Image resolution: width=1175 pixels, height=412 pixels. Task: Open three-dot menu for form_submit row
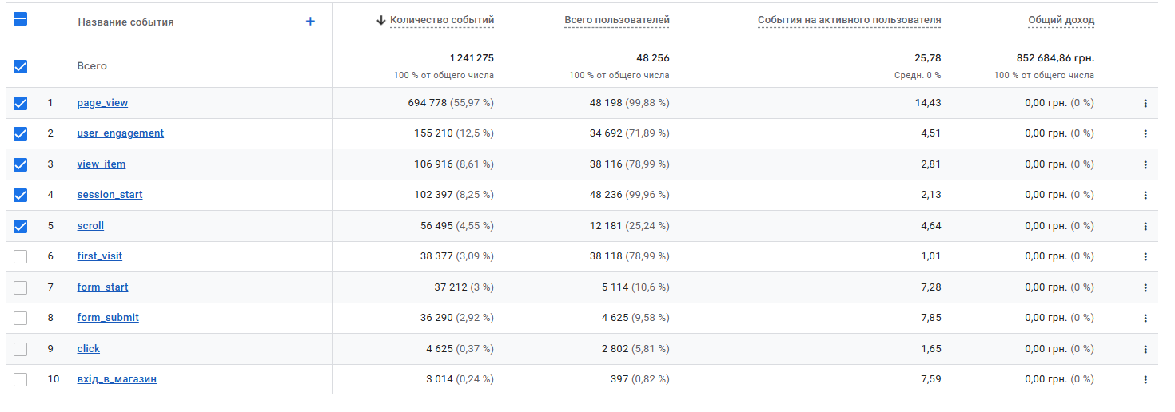tap(1145, 318)
